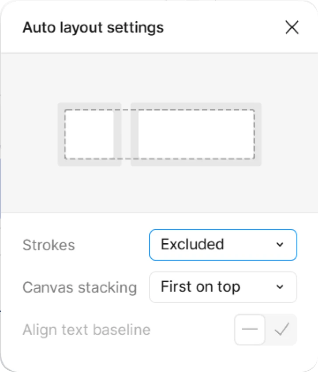Select the left box in layout preview

[90, 134]
